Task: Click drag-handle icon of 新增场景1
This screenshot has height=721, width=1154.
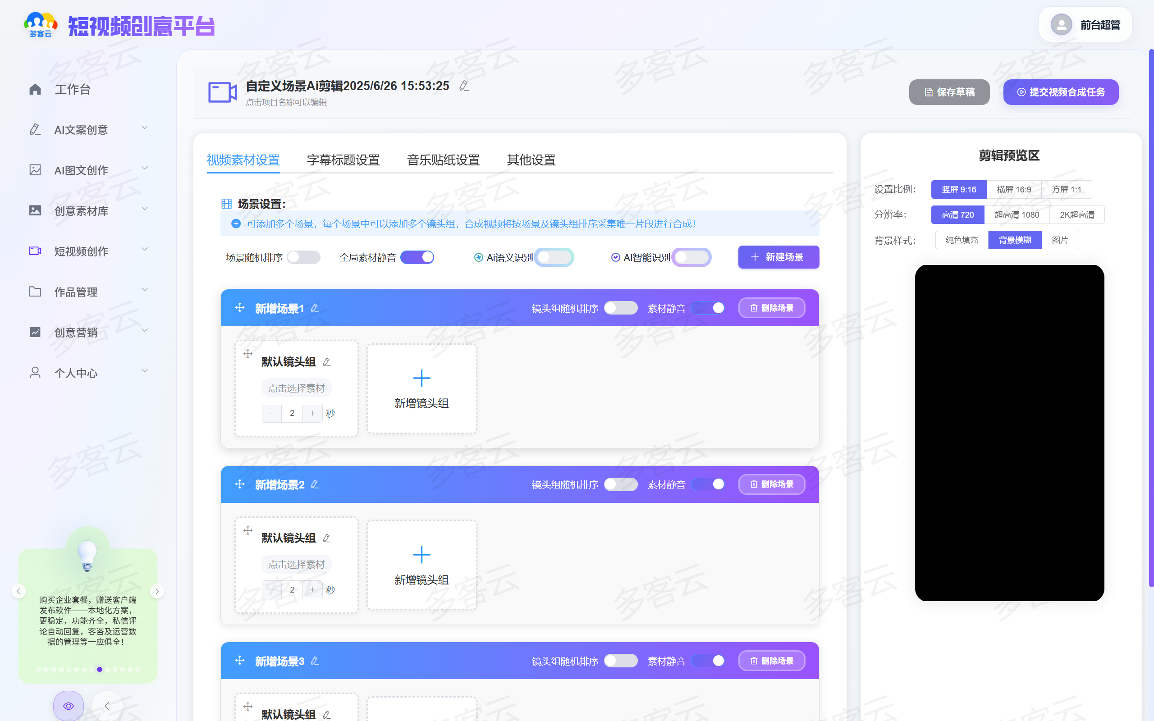Action: tap(240, 308)
